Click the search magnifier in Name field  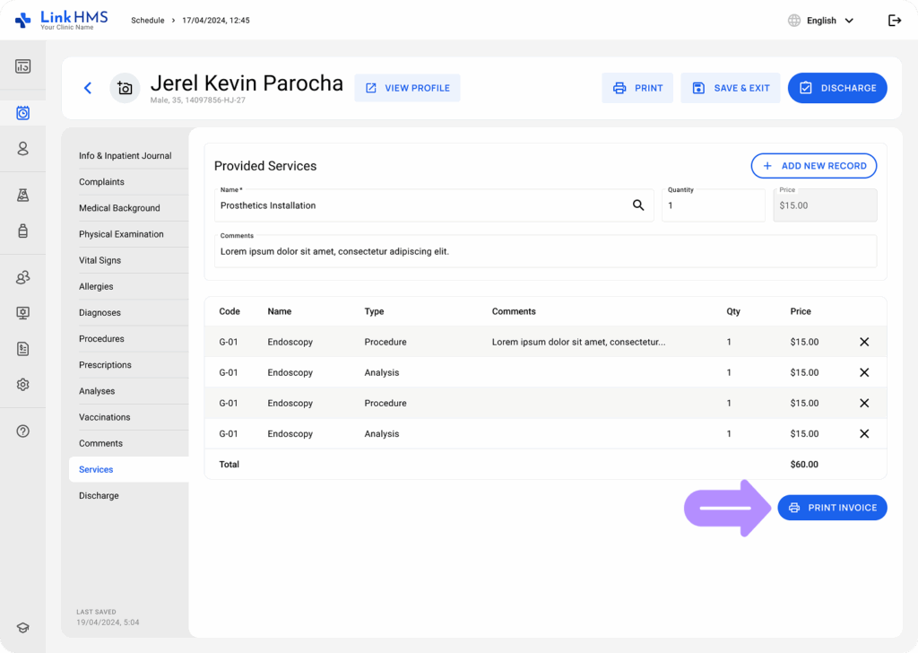638,205
